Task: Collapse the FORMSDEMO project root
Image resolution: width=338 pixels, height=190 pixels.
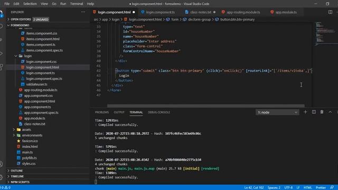Action: (20, 25)
